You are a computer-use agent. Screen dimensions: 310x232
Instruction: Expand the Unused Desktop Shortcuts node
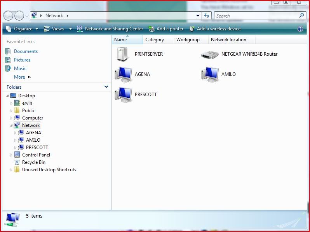[11, 170]
